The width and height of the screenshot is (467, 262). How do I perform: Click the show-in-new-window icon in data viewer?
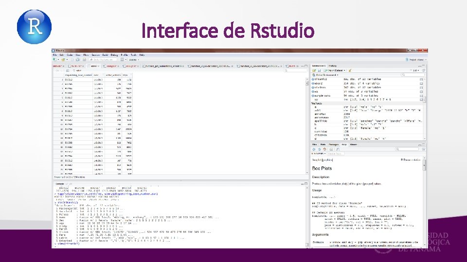pyautogui.click(x=68, y=71)
